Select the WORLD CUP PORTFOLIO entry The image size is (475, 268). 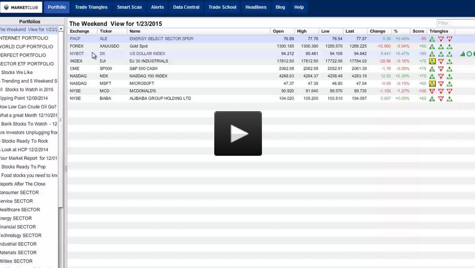pyautogui.click(x=27, y=47)
